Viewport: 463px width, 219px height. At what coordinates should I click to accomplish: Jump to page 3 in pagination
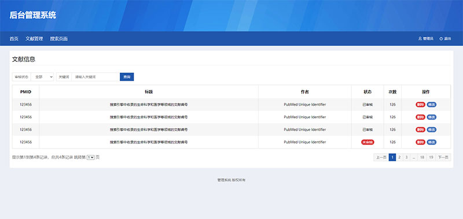tap(407, 157)
